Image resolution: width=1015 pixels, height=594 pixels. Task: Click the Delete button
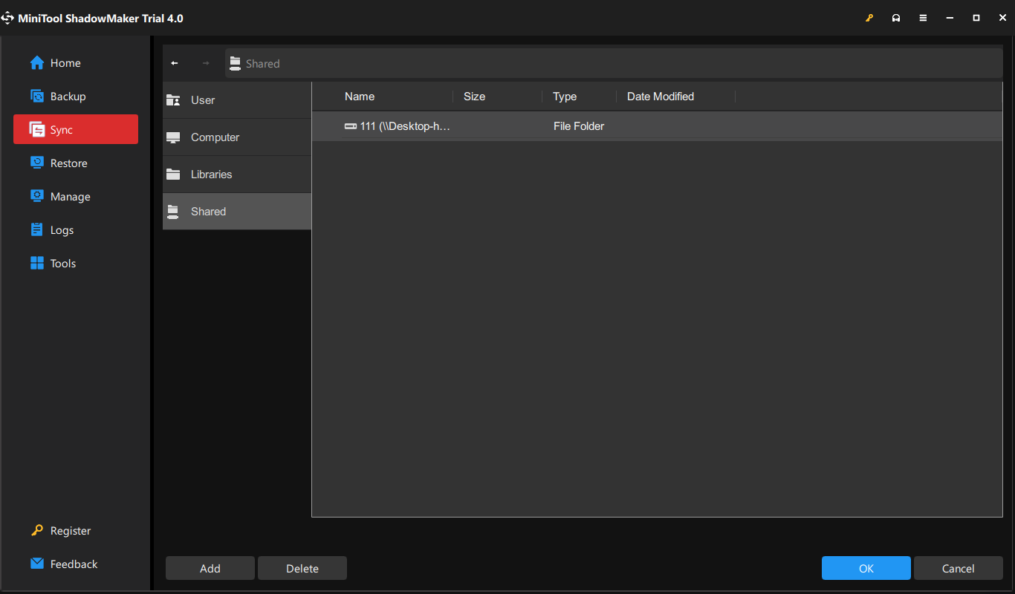pyautogui.click(x=302, y=569)
